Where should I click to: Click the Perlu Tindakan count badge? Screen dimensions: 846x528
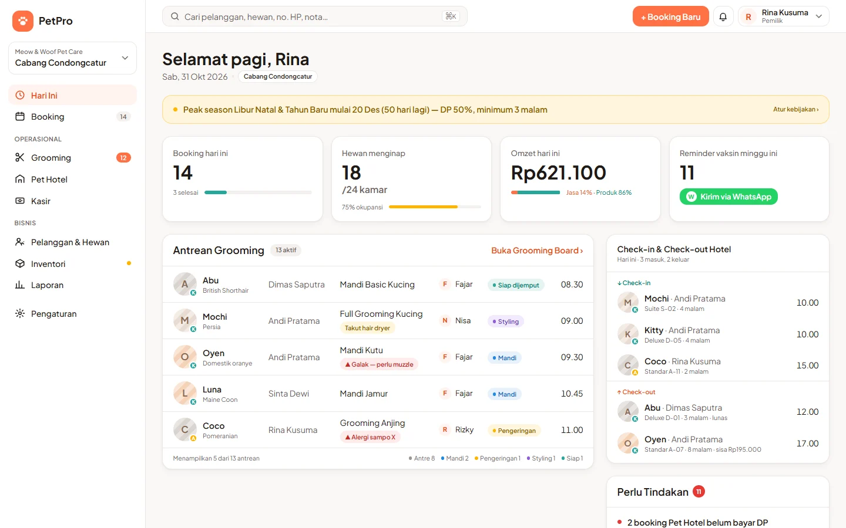(x=699, y=492)
